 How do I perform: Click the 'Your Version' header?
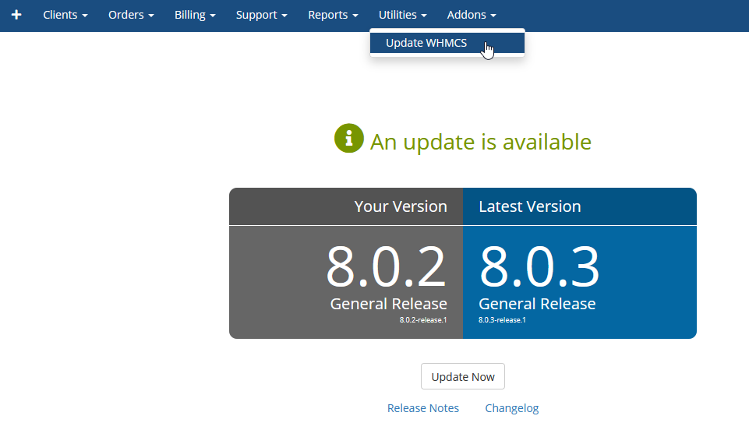click(401, 206)
